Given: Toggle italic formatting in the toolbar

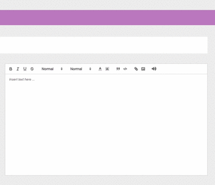Looking at the screenshot, I should [x=18, y=69].
